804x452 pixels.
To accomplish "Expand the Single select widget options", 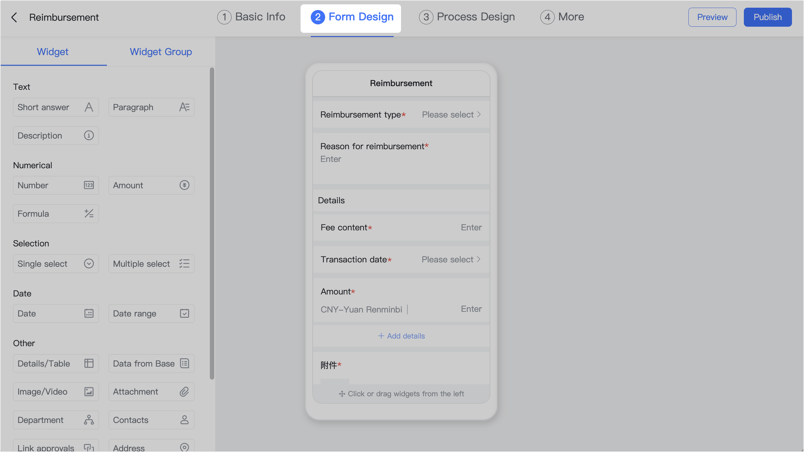I will [89, 263].
